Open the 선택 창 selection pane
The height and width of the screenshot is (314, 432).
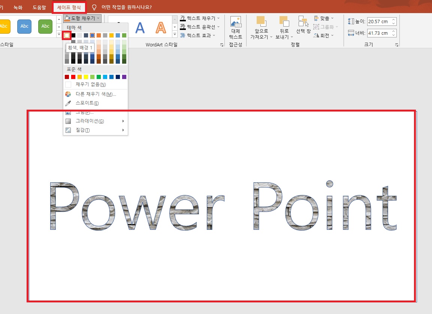pyautogui.click(x=303, y=25)
